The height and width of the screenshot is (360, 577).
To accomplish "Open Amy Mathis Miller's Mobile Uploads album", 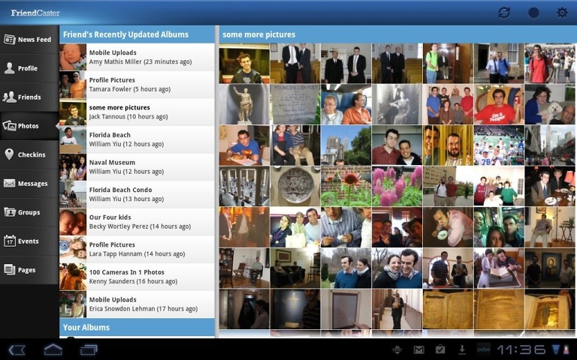I will (x=137, y=57).
